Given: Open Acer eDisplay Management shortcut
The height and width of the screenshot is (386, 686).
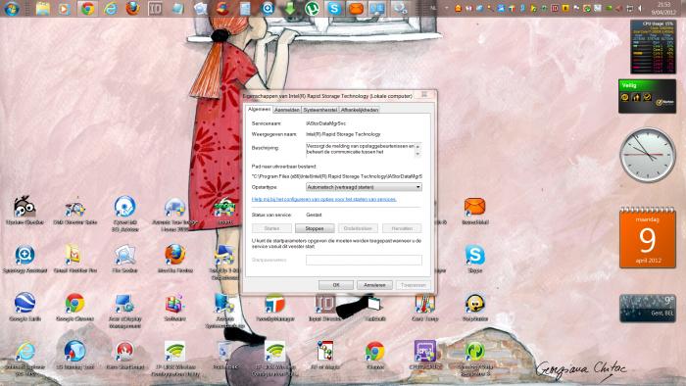Looking at the screenshot, I should (x=124, y=311).
